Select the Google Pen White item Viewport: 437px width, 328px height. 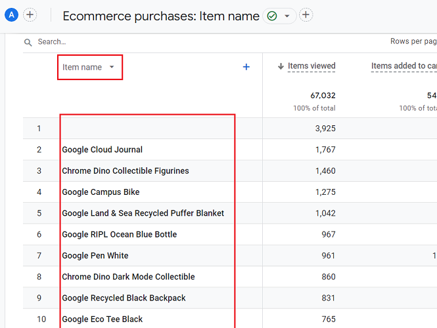[x=95, y=256]
